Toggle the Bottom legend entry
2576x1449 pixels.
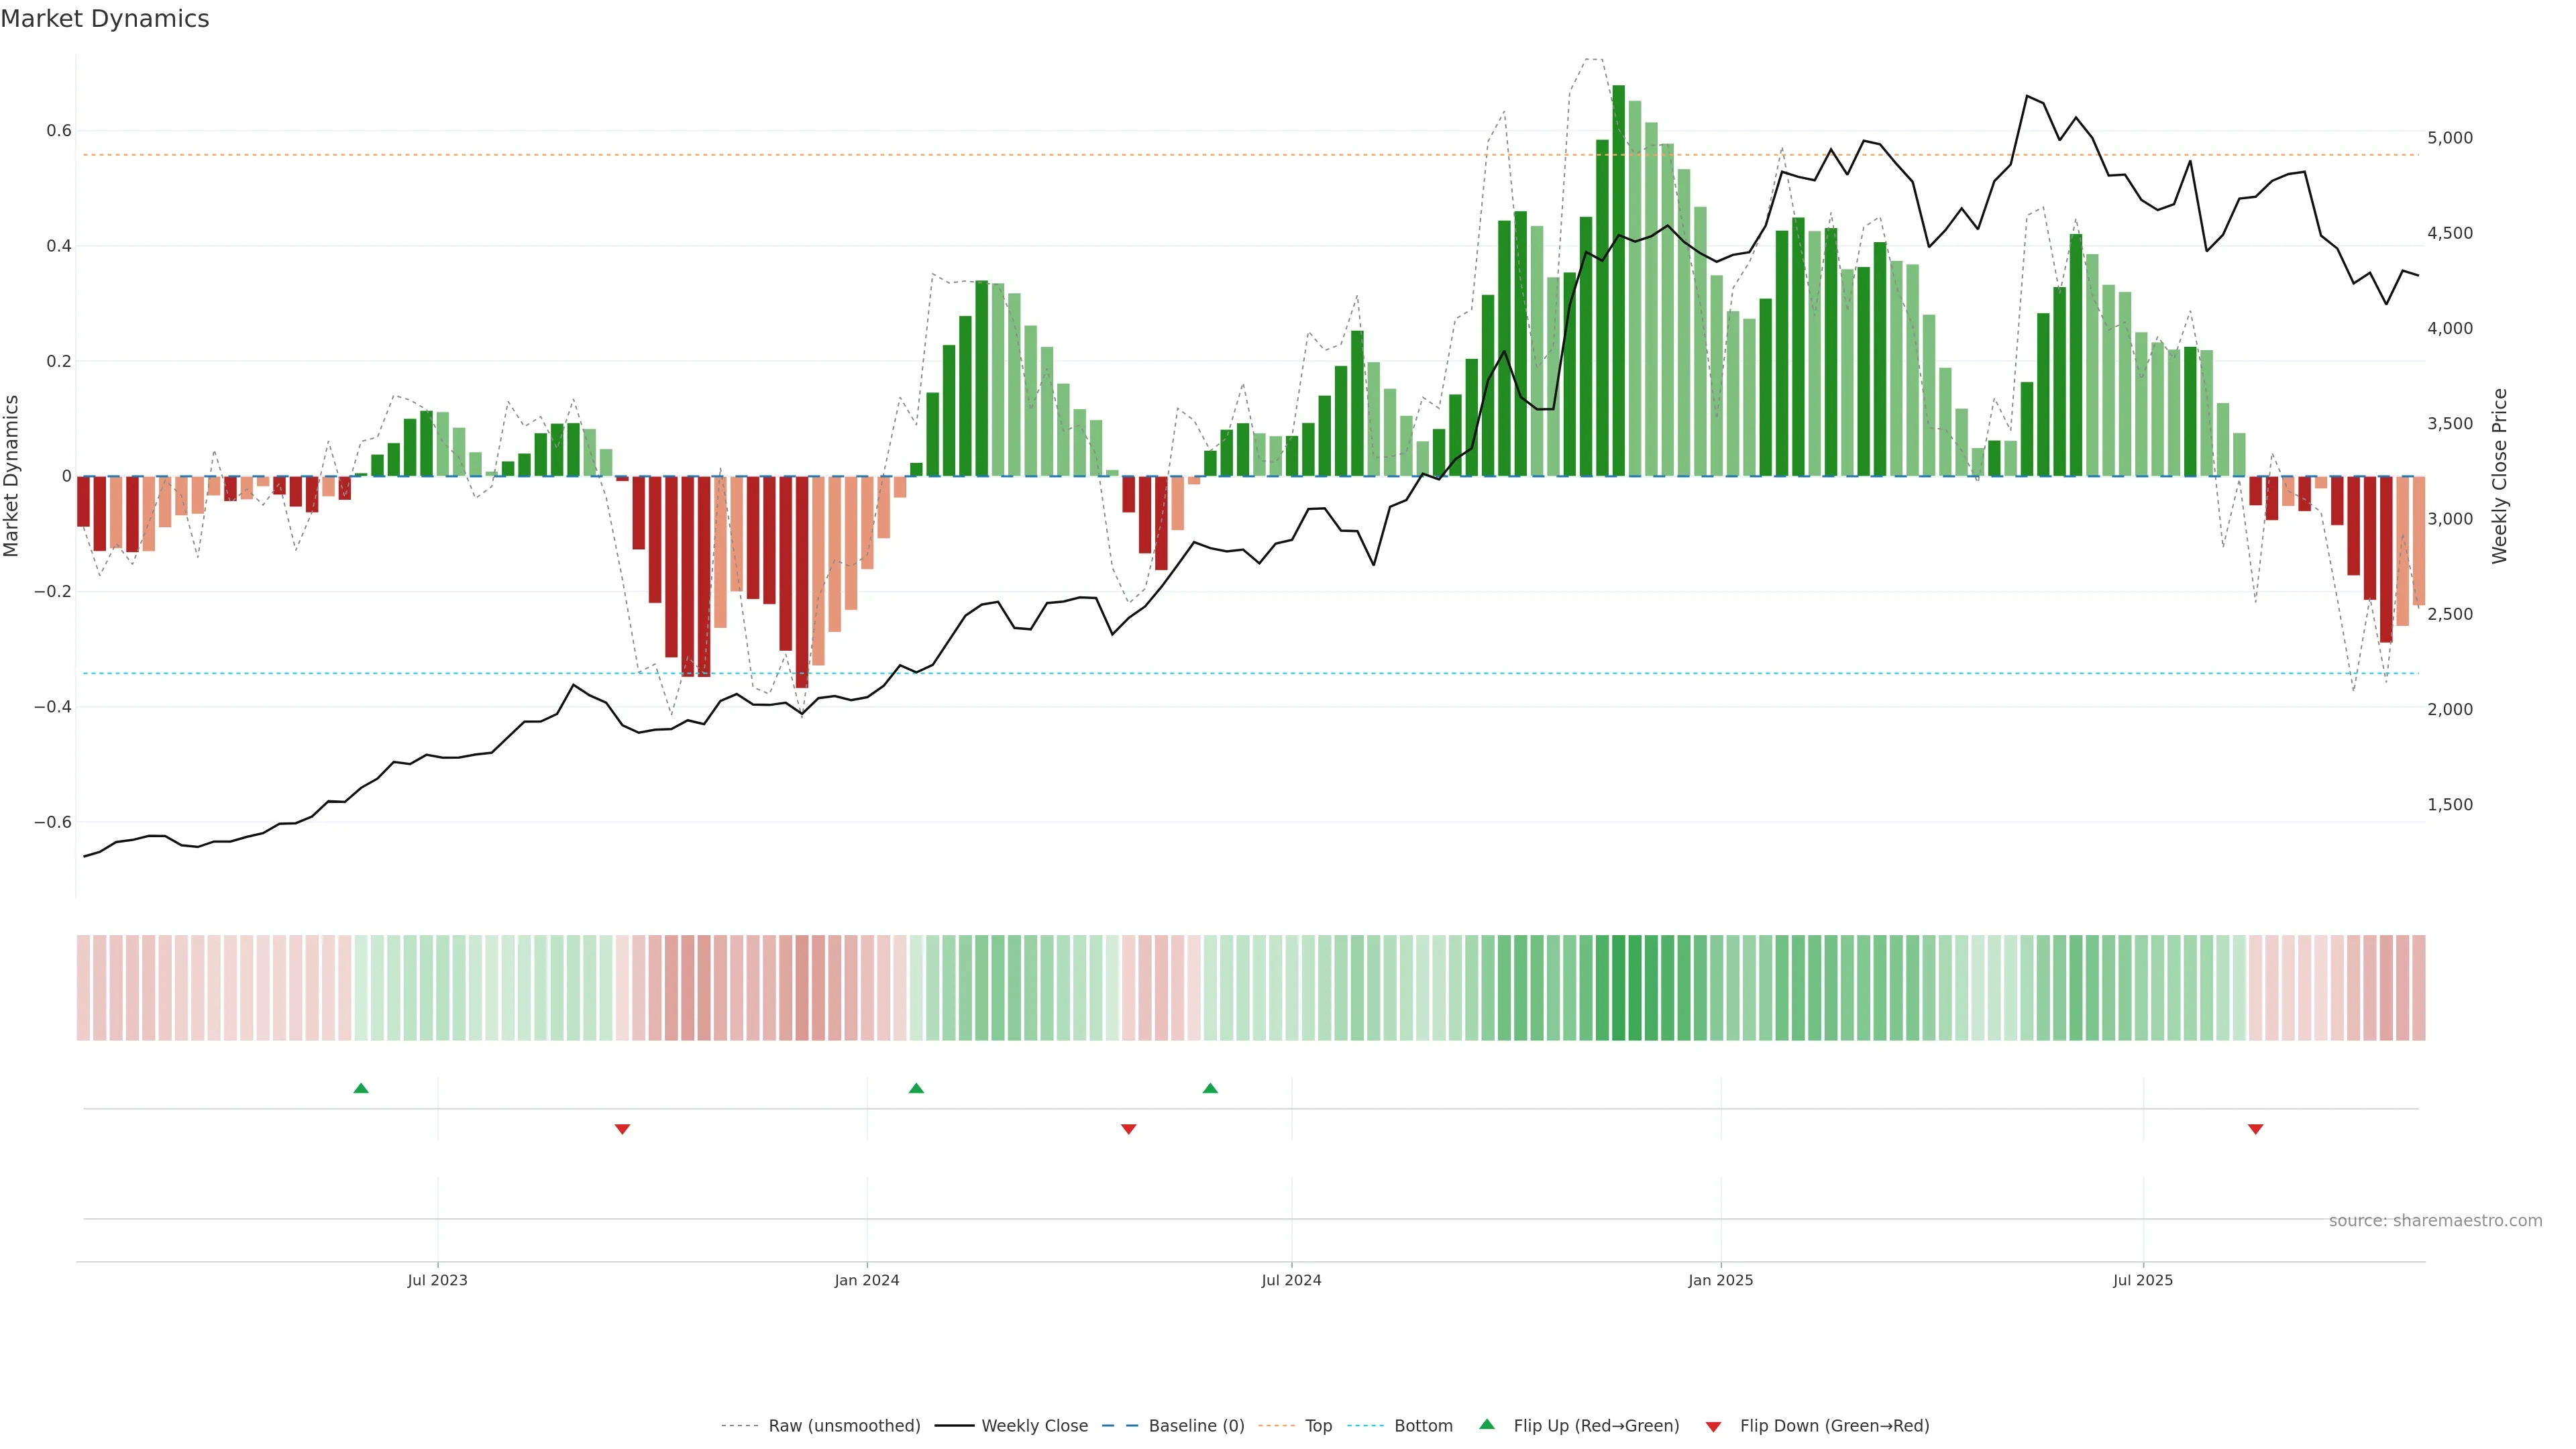click(x=1423, y=1426)
